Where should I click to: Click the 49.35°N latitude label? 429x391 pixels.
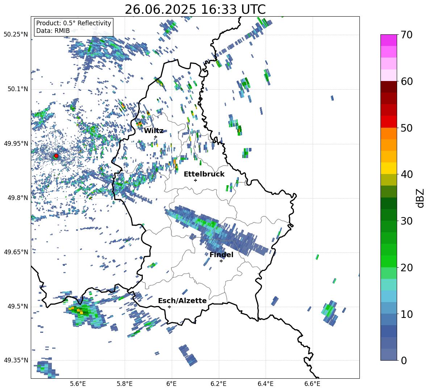(x=16, y=360)
